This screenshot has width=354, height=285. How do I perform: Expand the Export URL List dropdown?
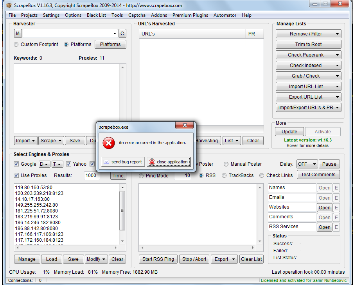[337, 97]
